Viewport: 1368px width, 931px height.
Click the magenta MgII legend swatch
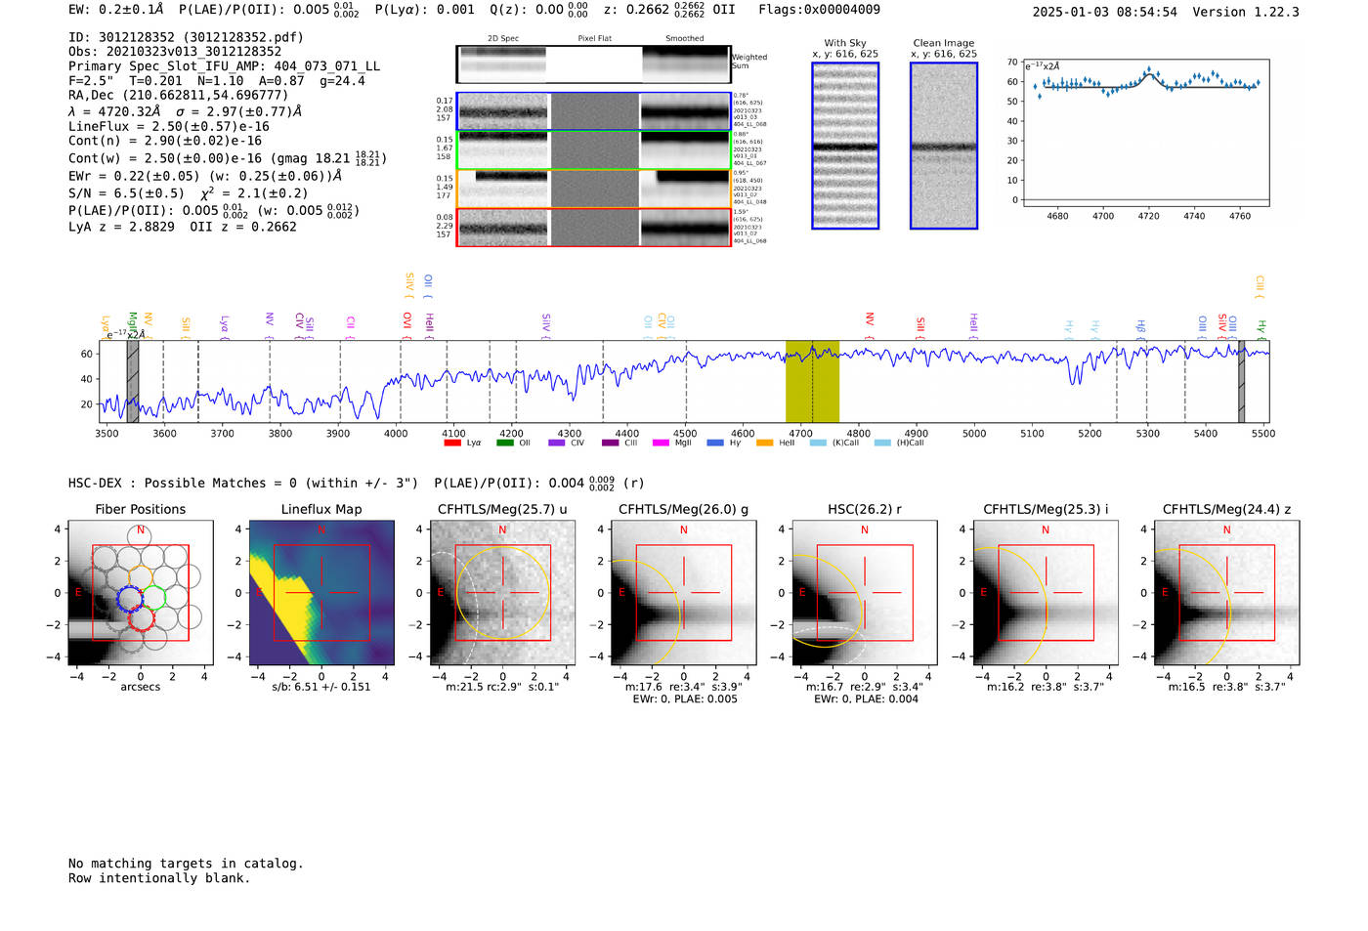click(x=662, y=443)
